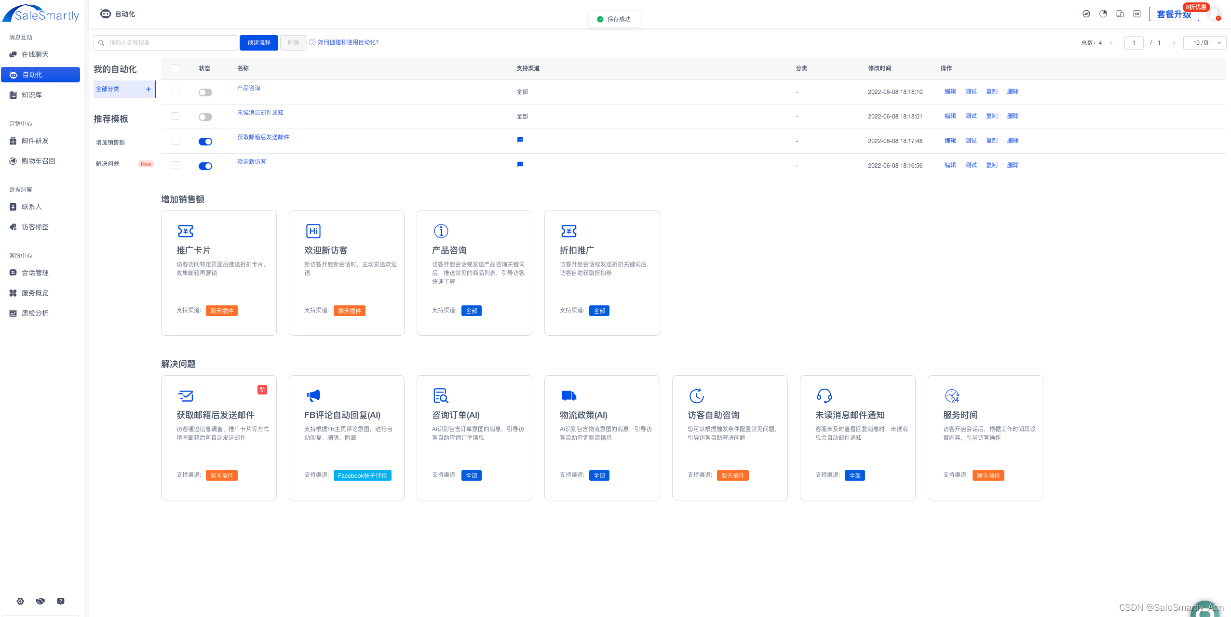Go to next page arrow
Screen dimensions: 1231x617
tap(1174, 43)
